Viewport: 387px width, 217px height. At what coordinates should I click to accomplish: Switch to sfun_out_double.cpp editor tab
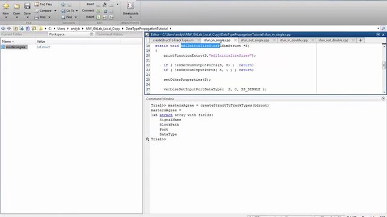pyautogui.click(x=333, y=40)
